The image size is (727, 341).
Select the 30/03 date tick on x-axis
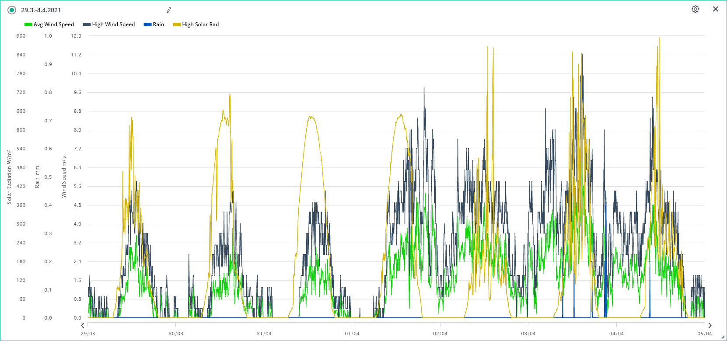pos(176,334)
